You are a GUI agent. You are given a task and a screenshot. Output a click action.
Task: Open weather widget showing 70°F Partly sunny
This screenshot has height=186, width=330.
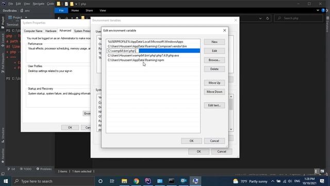(x=250, y=181)
